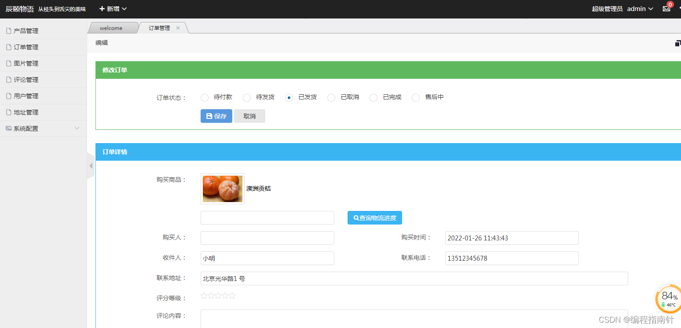This screenshot has width=681, height=328.
Task: Select the 待付款 order status
Action: (205, 98)
